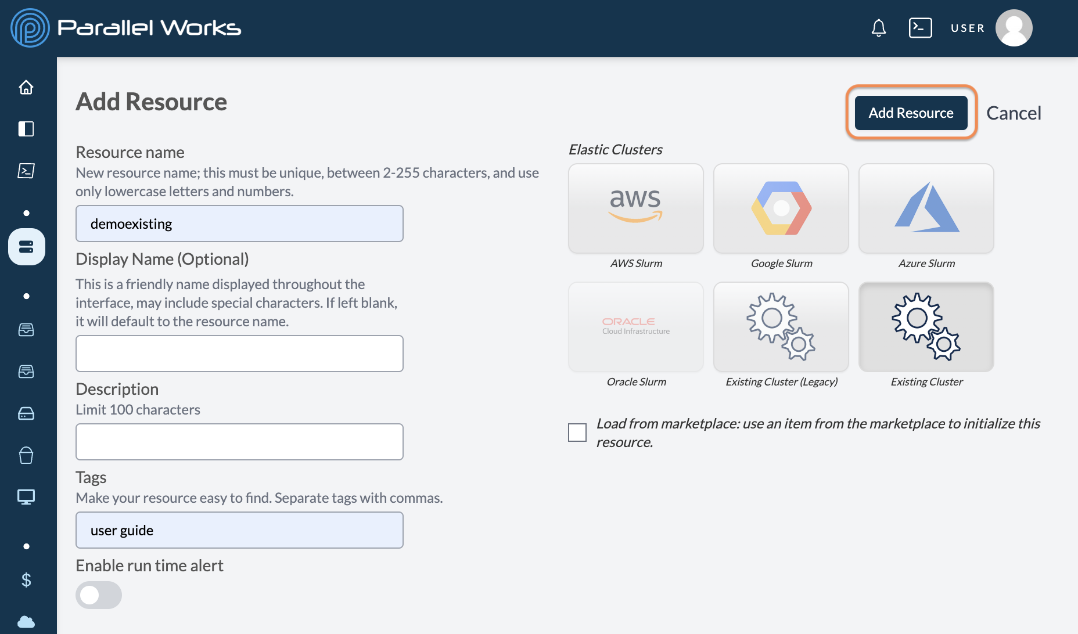Toggle the Enable run time alert switch
Screen dimensions: 1078x634
click(99, 595)
